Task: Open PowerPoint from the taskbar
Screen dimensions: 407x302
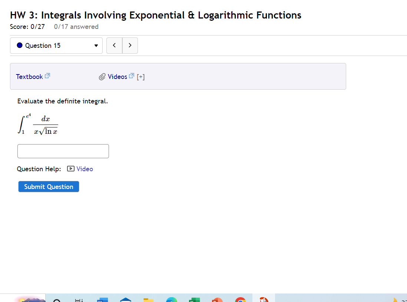Action: click(217, 299)
